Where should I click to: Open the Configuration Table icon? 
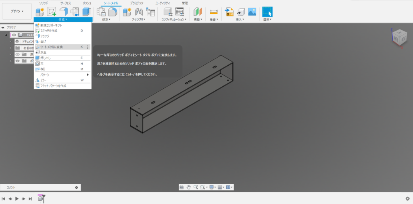179,12
